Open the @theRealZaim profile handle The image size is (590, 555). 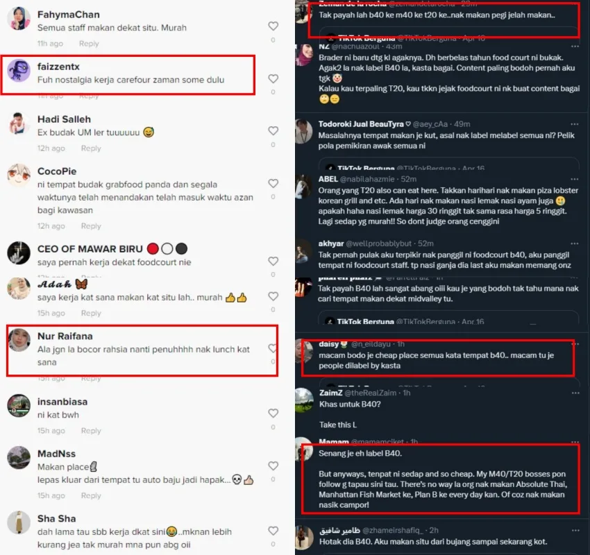[x=370, y=393]
